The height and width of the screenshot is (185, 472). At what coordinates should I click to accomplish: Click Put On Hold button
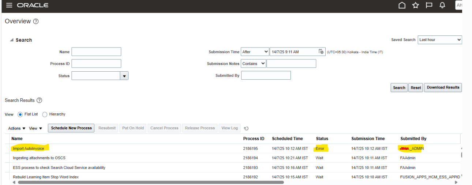[133, 128]
